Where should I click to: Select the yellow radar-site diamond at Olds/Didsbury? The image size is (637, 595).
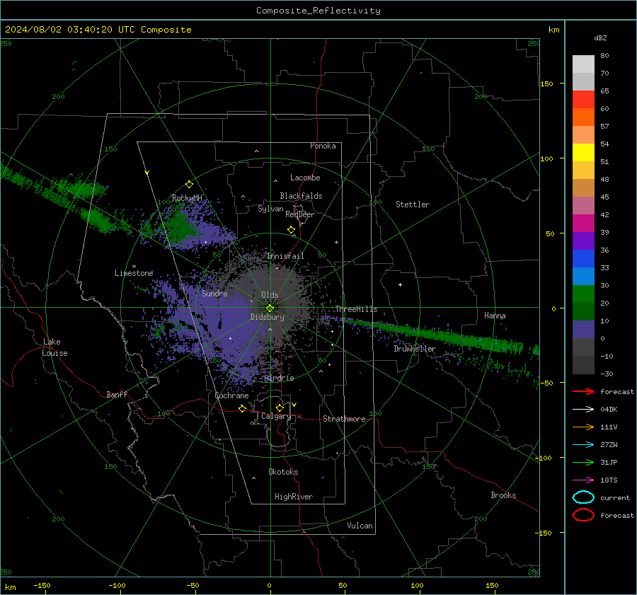pos(270,308)
